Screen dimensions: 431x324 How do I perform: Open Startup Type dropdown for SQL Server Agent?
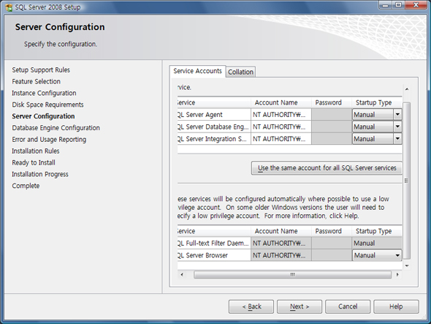(x=397, y=115)
